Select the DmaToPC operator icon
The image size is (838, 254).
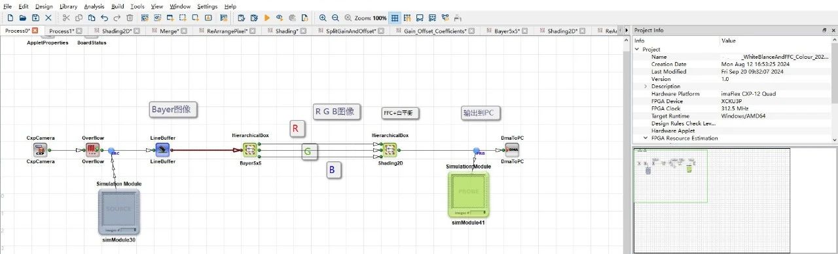pos(512,150)
